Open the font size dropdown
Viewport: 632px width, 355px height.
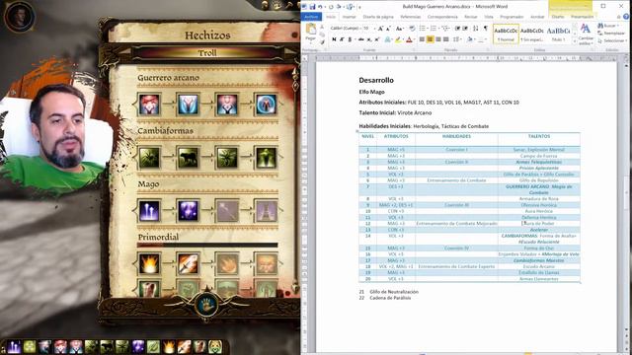(374, 29)
